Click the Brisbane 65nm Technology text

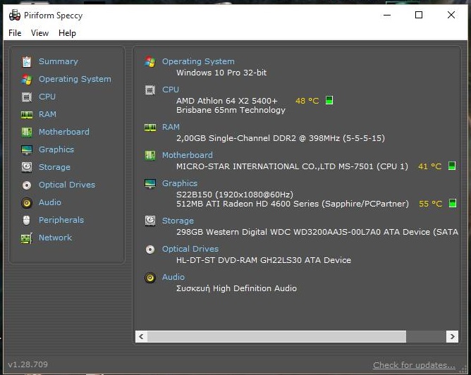click(231, 110)
